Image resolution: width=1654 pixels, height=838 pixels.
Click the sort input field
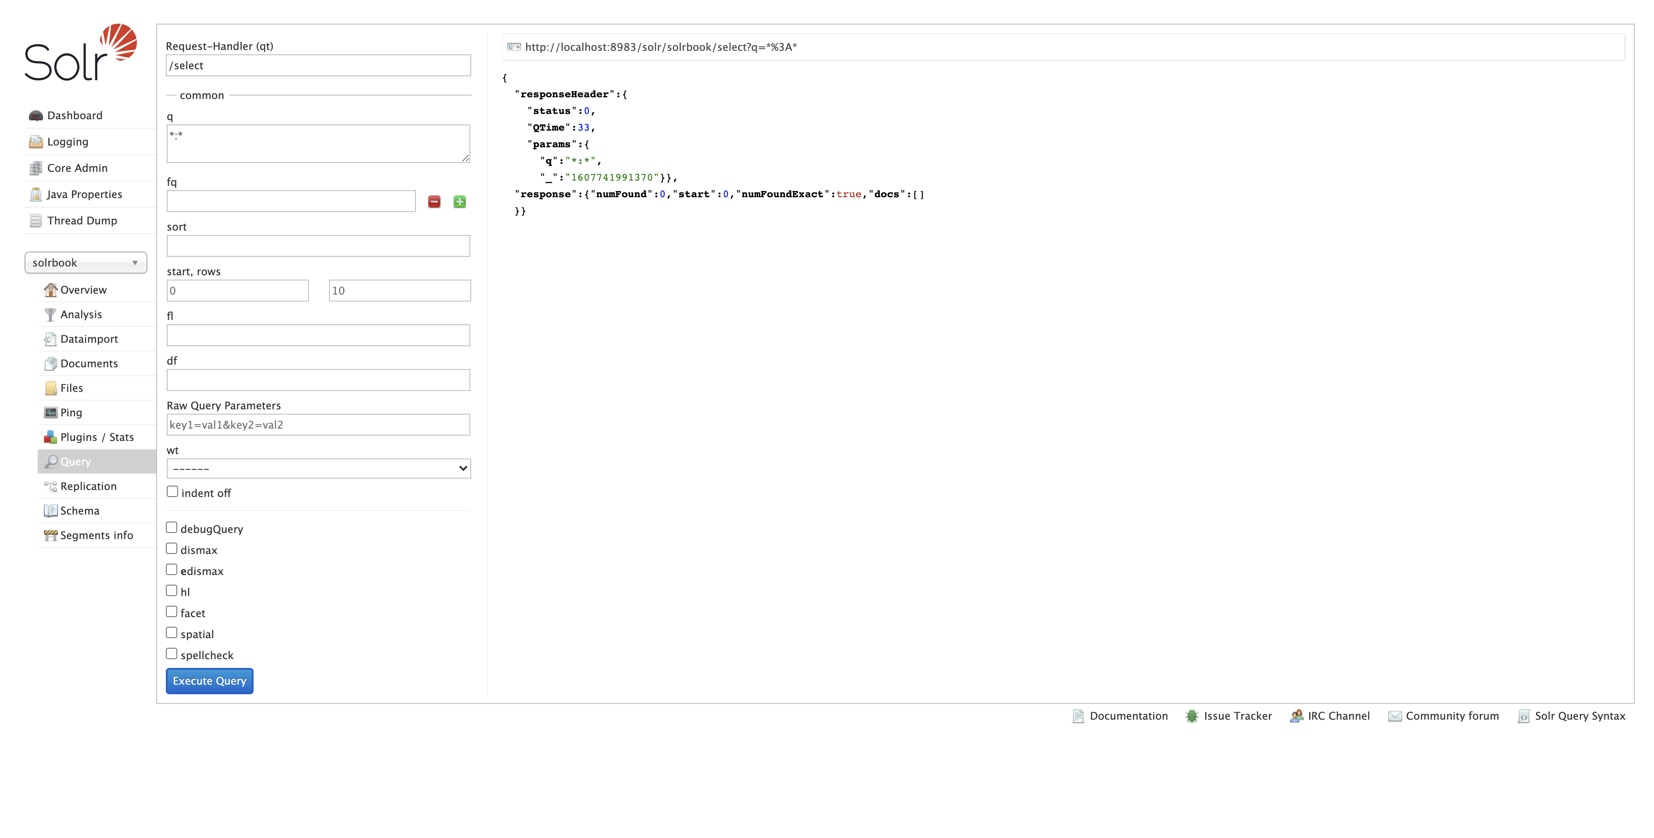pyautogui.click(x=319, y=246)
